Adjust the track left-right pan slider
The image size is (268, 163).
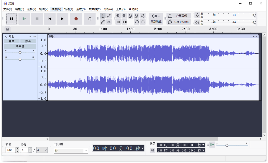(20, 59)
